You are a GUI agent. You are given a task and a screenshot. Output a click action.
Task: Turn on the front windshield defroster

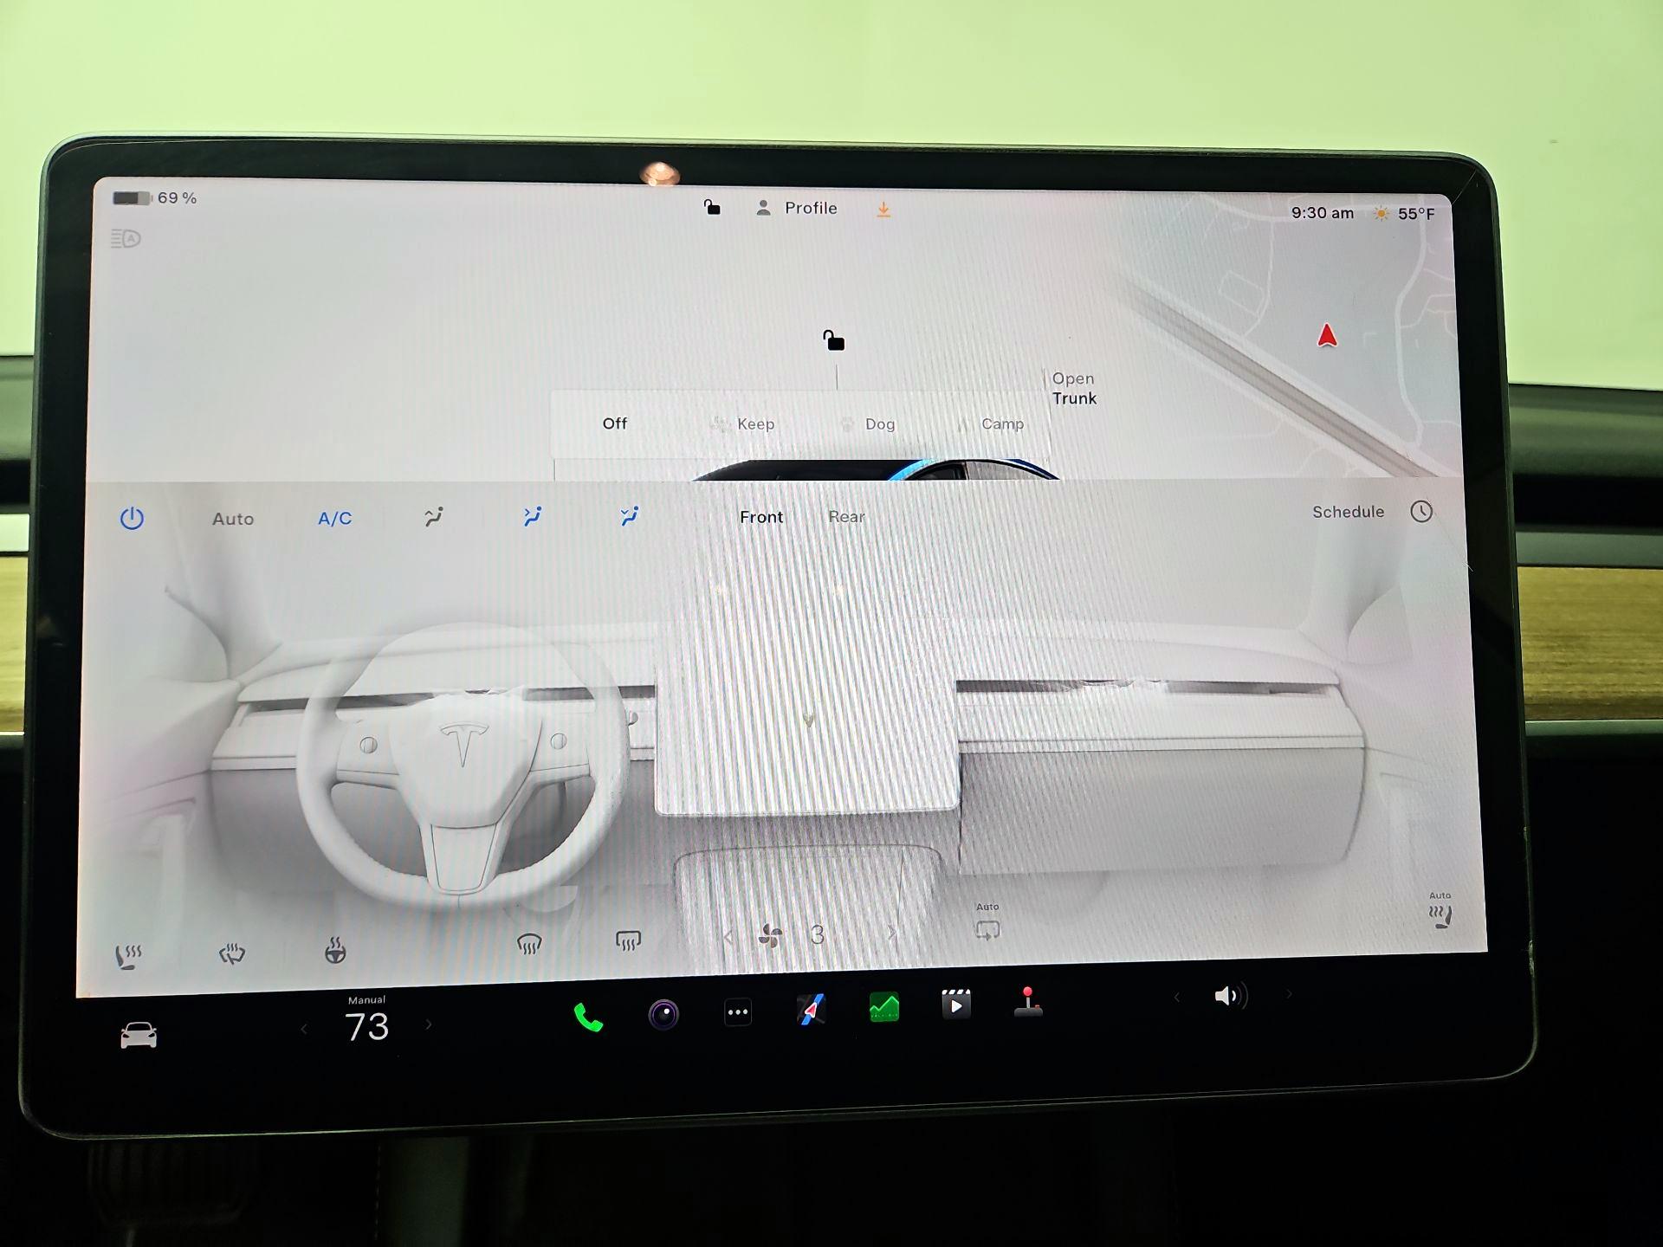click(531, 943)
